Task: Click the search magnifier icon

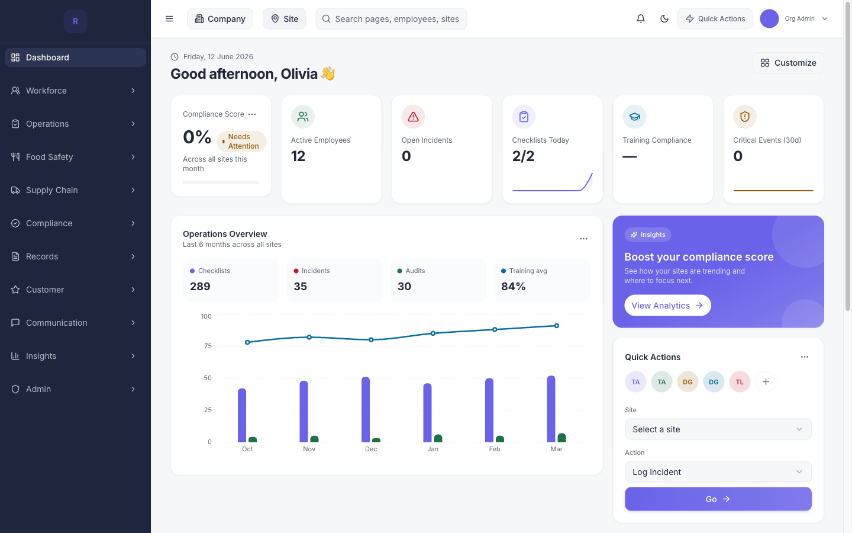Action: 326,19
